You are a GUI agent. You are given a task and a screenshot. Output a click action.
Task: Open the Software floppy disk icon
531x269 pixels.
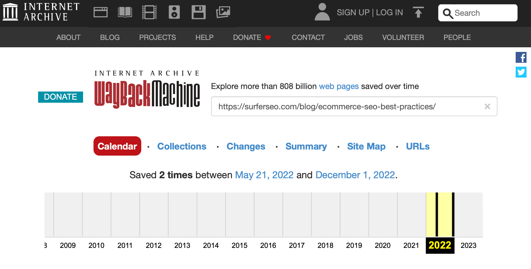[x=199, y=12]
